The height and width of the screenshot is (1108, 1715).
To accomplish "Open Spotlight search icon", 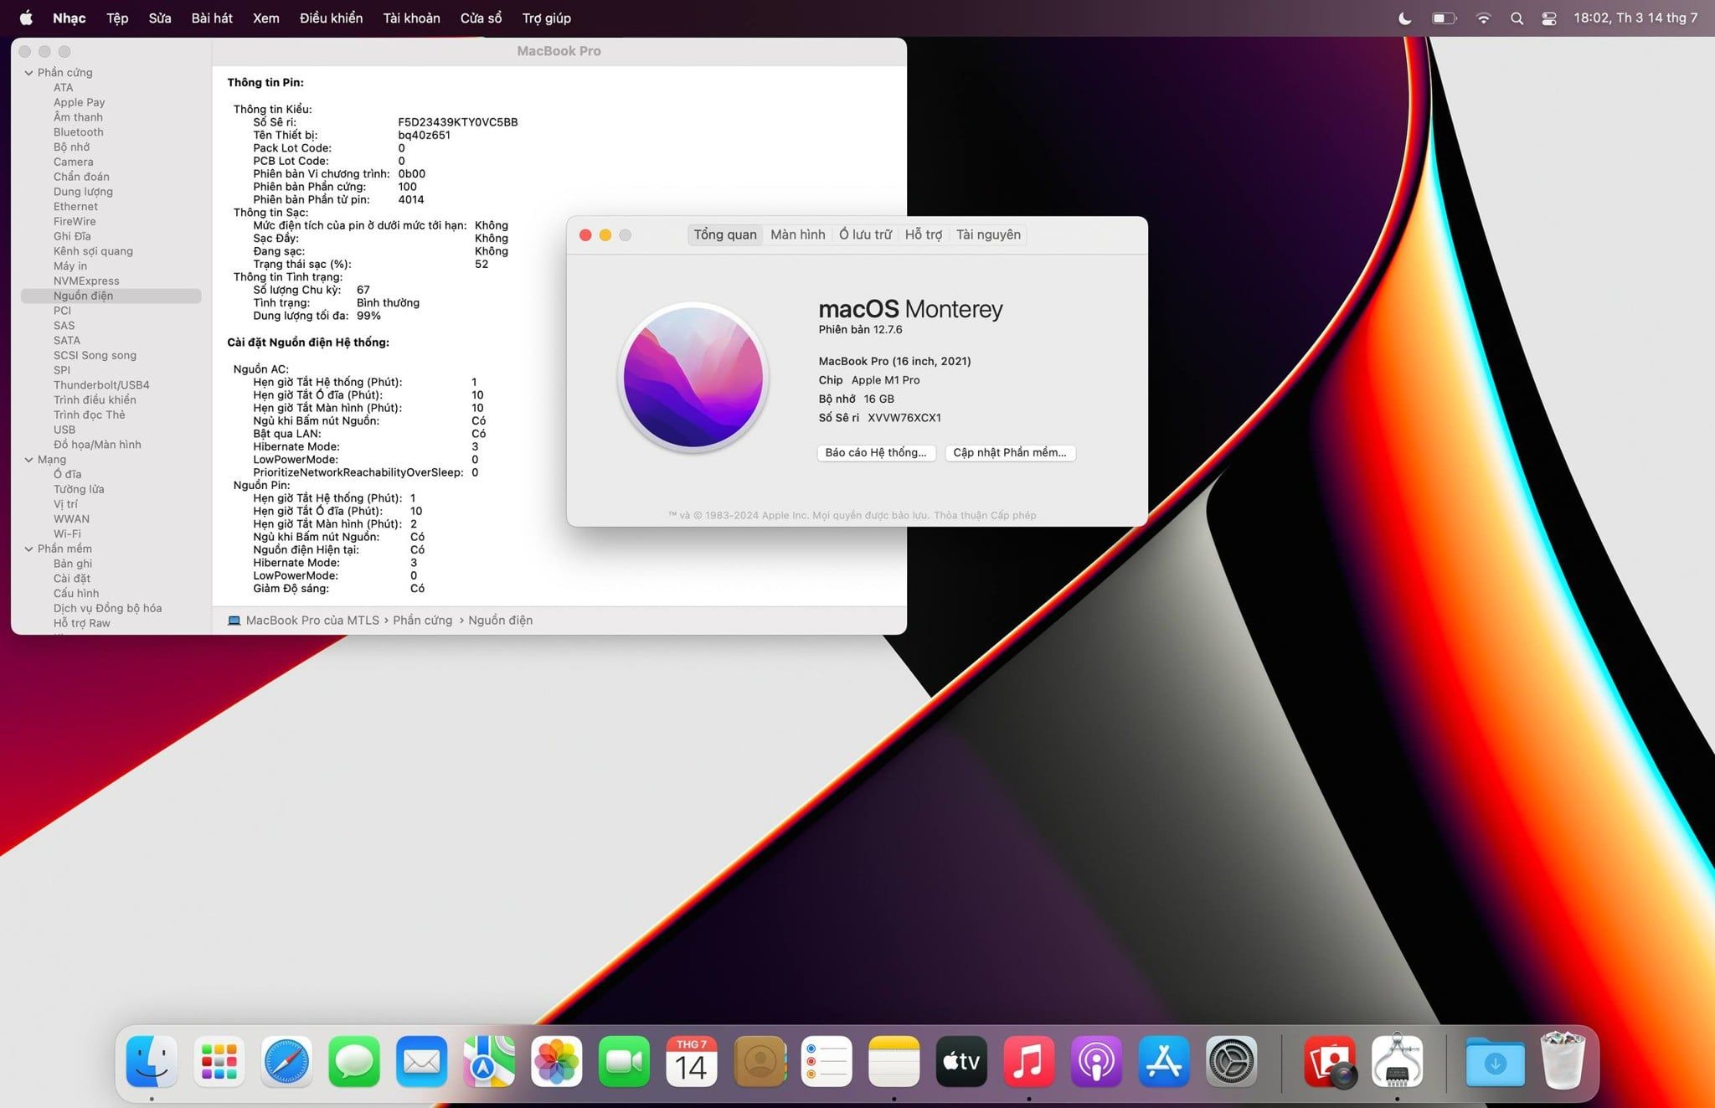I will click(1517, 18).
